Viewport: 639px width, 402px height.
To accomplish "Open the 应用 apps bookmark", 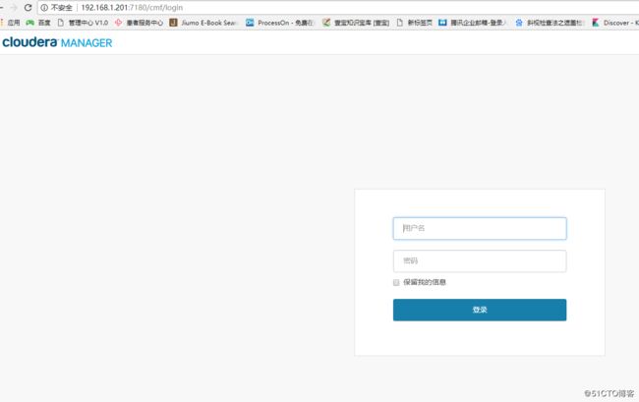I will click(x=10, y=23).
